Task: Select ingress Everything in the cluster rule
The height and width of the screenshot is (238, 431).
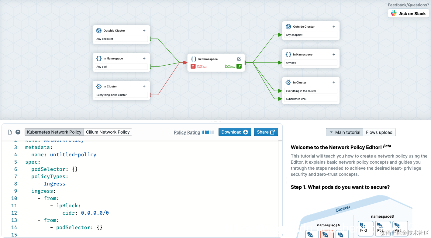Action: 121,95
